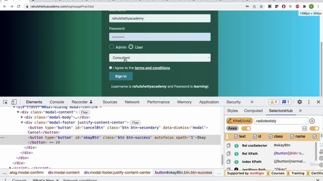
Task: Close the DevTools panel
Action: 318,102
